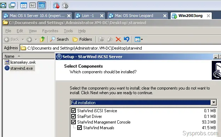
Task: Click the blue Undo arrow icon
Action: coord(126,39)
